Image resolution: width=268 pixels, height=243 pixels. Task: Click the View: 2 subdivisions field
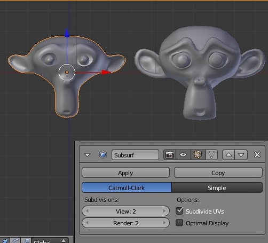[125, 211]
